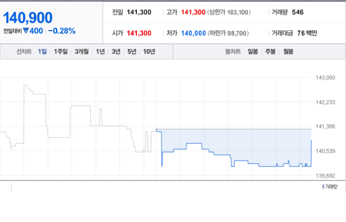Switch line chart to 1주일
The height and width of the screenshot is (222, 346).
61,51
